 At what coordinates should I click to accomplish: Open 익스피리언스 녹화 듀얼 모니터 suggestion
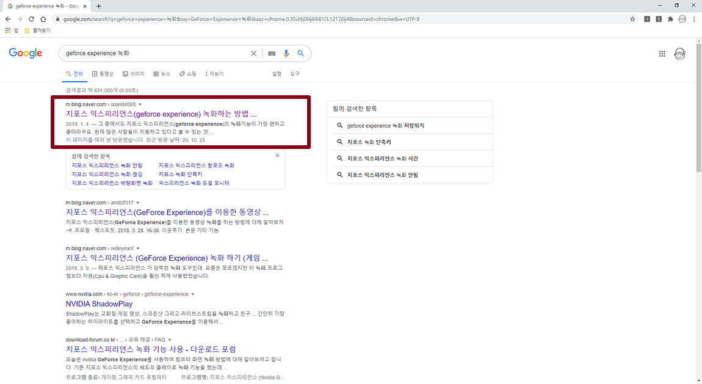[x=194, y=183]
